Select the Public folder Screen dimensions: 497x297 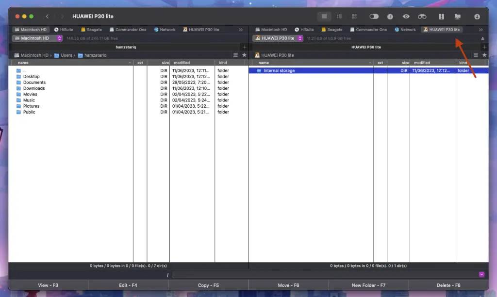(128, 112)
